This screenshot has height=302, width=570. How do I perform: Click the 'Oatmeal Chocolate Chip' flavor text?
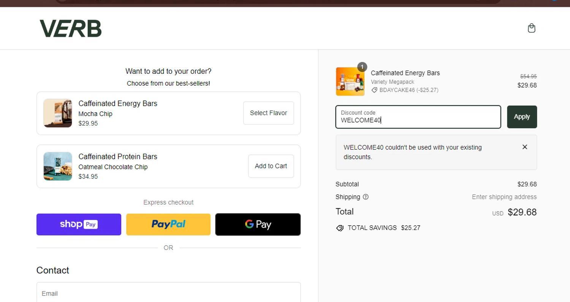[113, 167]
